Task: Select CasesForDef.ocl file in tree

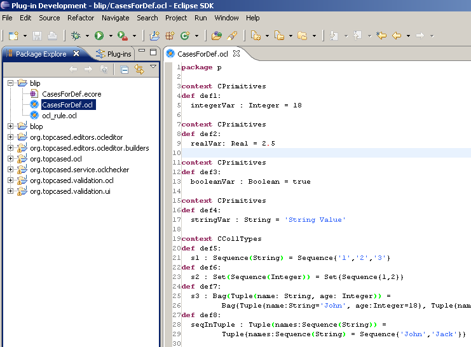Action: click(x=68, y=105)
